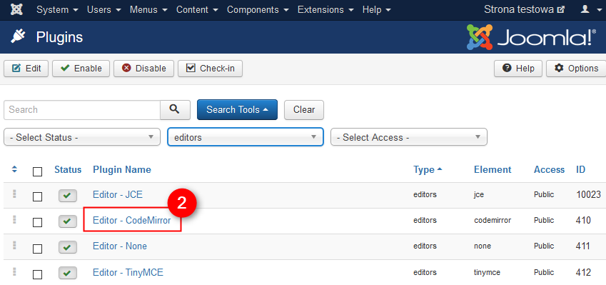Open the Editor - TinyMCE plugin link

click(128, 272)
